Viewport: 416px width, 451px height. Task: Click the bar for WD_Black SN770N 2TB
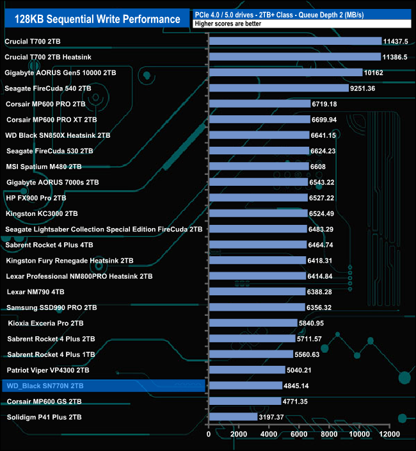[246, 386]
